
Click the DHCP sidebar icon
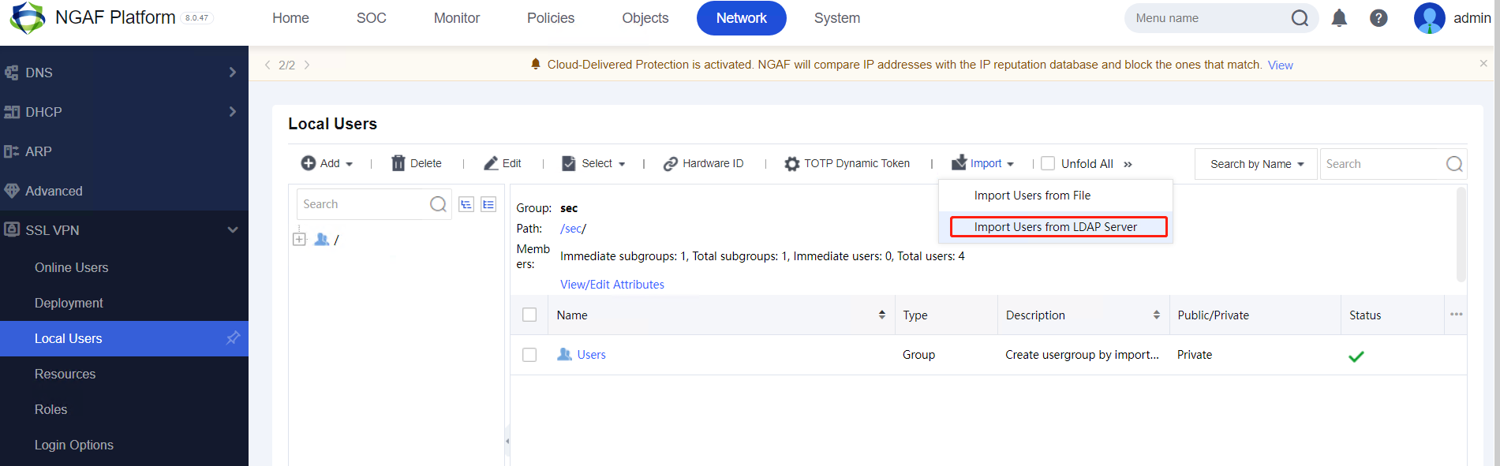[x=12, y=112]
